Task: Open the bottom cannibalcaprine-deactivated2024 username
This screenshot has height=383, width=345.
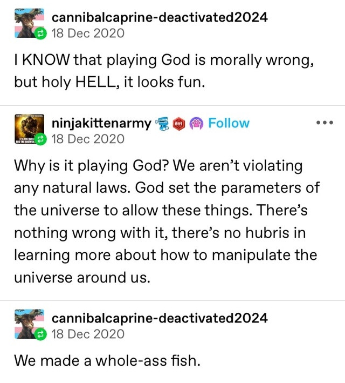Action: pos(159,318)
